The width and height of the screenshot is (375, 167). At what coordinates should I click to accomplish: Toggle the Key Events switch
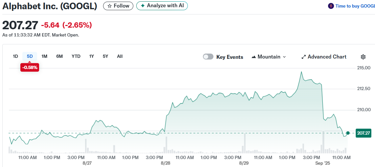pos(208,57)
